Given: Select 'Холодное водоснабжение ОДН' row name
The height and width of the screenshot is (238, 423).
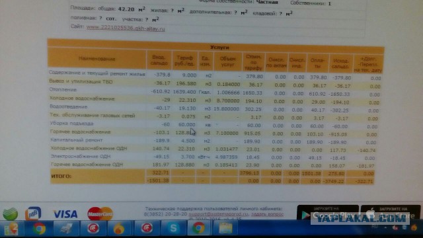Looking at the screenshot, I should point(89,148).
